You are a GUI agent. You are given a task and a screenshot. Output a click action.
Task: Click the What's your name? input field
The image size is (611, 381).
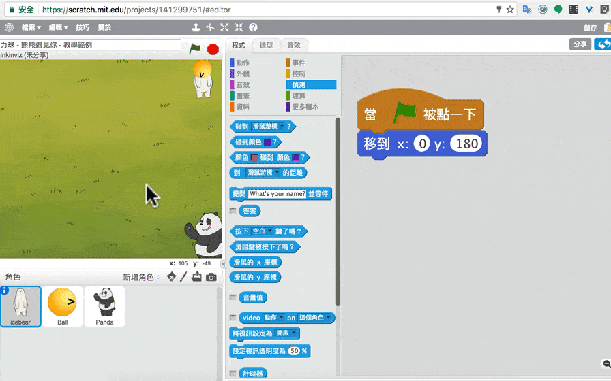pos(277,194)
